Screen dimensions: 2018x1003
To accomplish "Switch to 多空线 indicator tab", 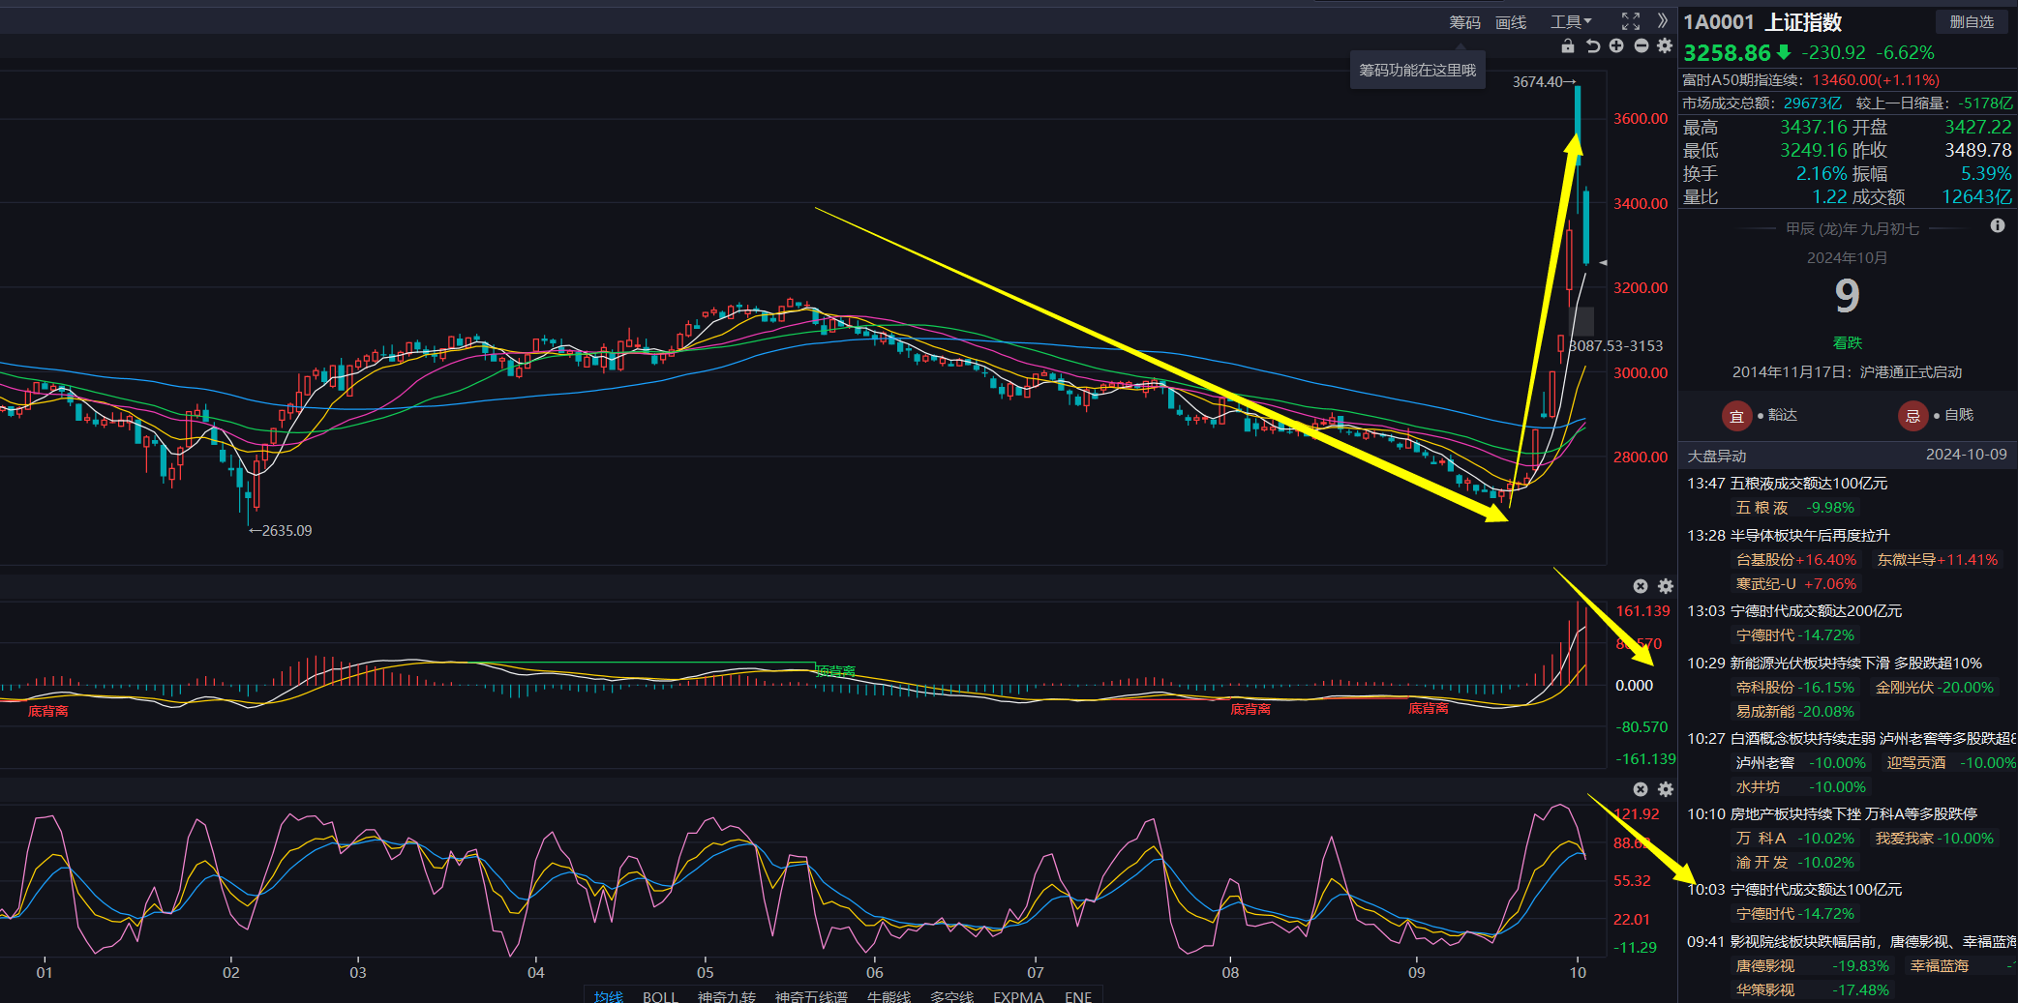I will pos(951,996).
